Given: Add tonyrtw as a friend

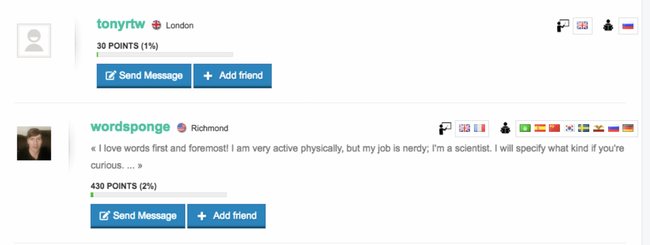Looking at the screenshot, I should (x=232, y=76).
